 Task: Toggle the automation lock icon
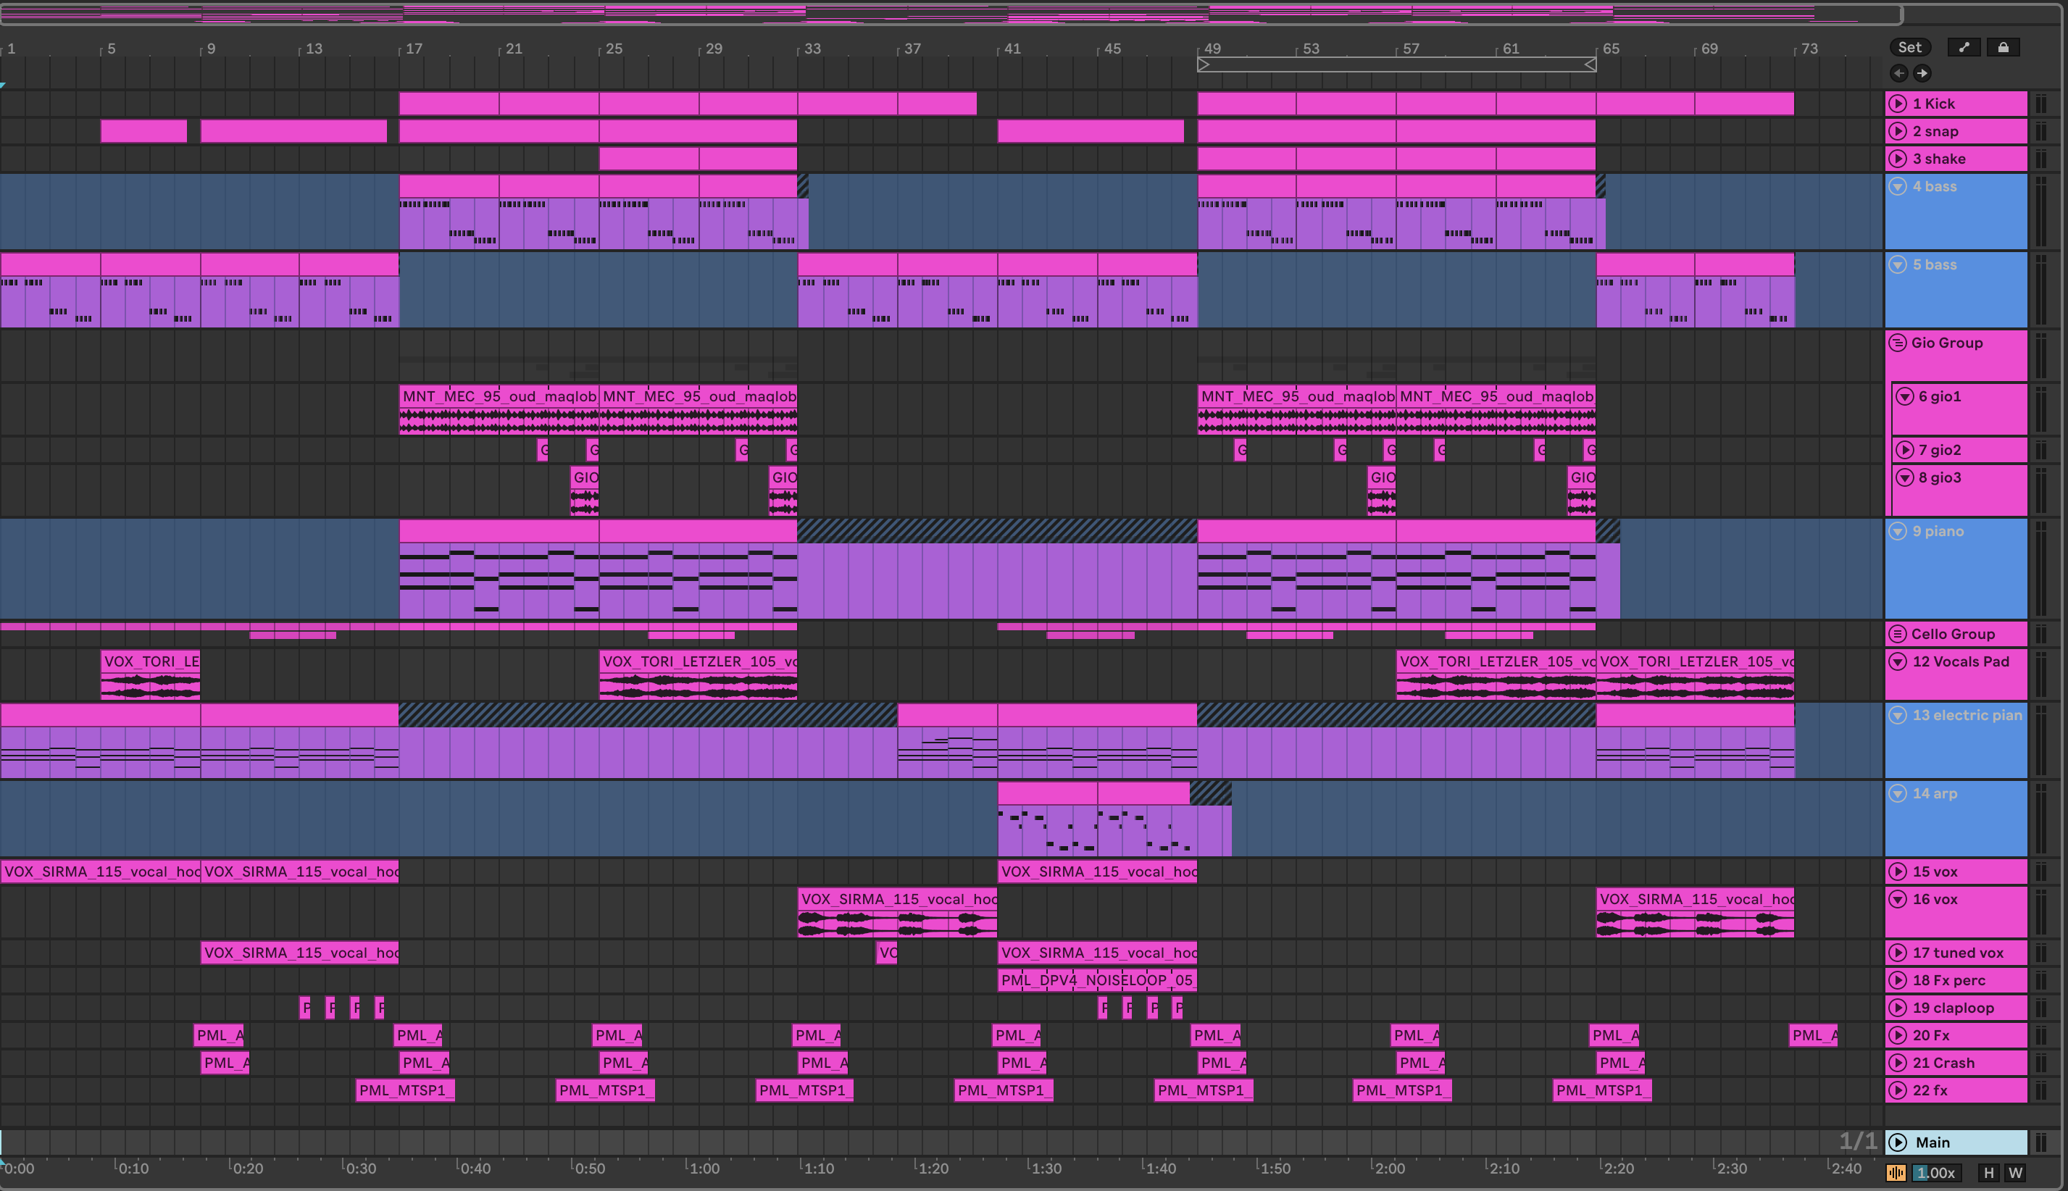point(2003,47)
